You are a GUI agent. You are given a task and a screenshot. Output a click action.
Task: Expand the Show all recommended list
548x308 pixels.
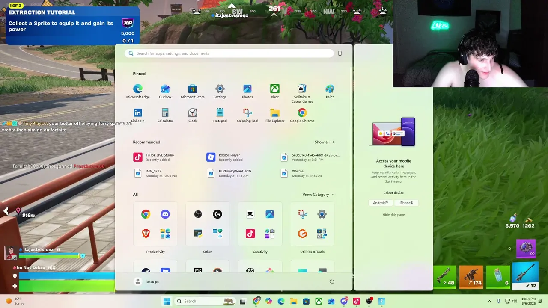click(325, 142)
